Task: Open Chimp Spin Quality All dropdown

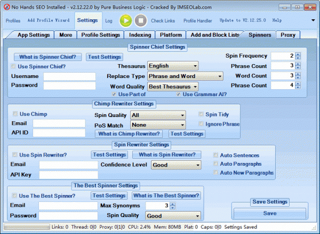Action: point(158,115)
